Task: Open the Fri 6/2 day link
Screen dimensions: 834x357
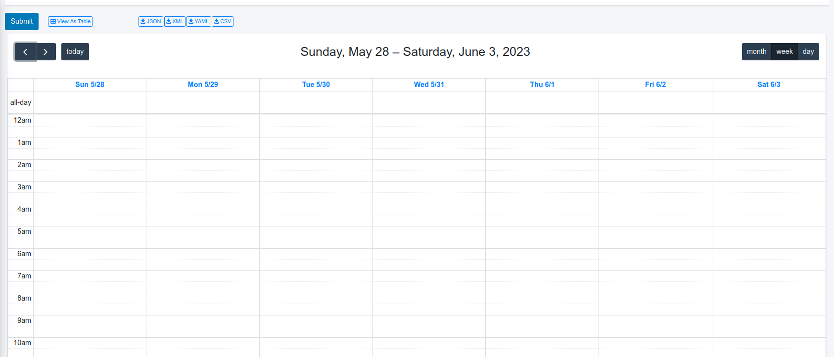Action: (655, 85)
